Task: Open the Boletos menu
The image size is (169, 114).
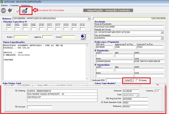Action: click(4, 5)
